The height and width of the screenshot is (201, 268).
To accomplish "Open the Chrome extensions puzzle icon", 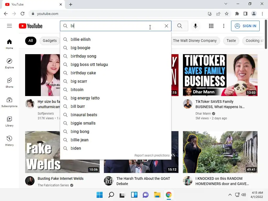I will pos(237,14).
